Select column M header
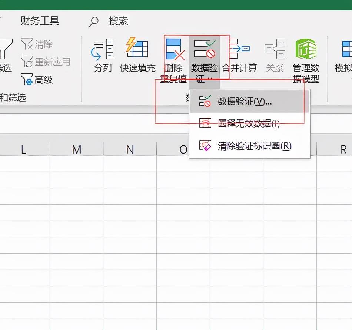This screenshot has height=330, width=352. pos(77,149)
